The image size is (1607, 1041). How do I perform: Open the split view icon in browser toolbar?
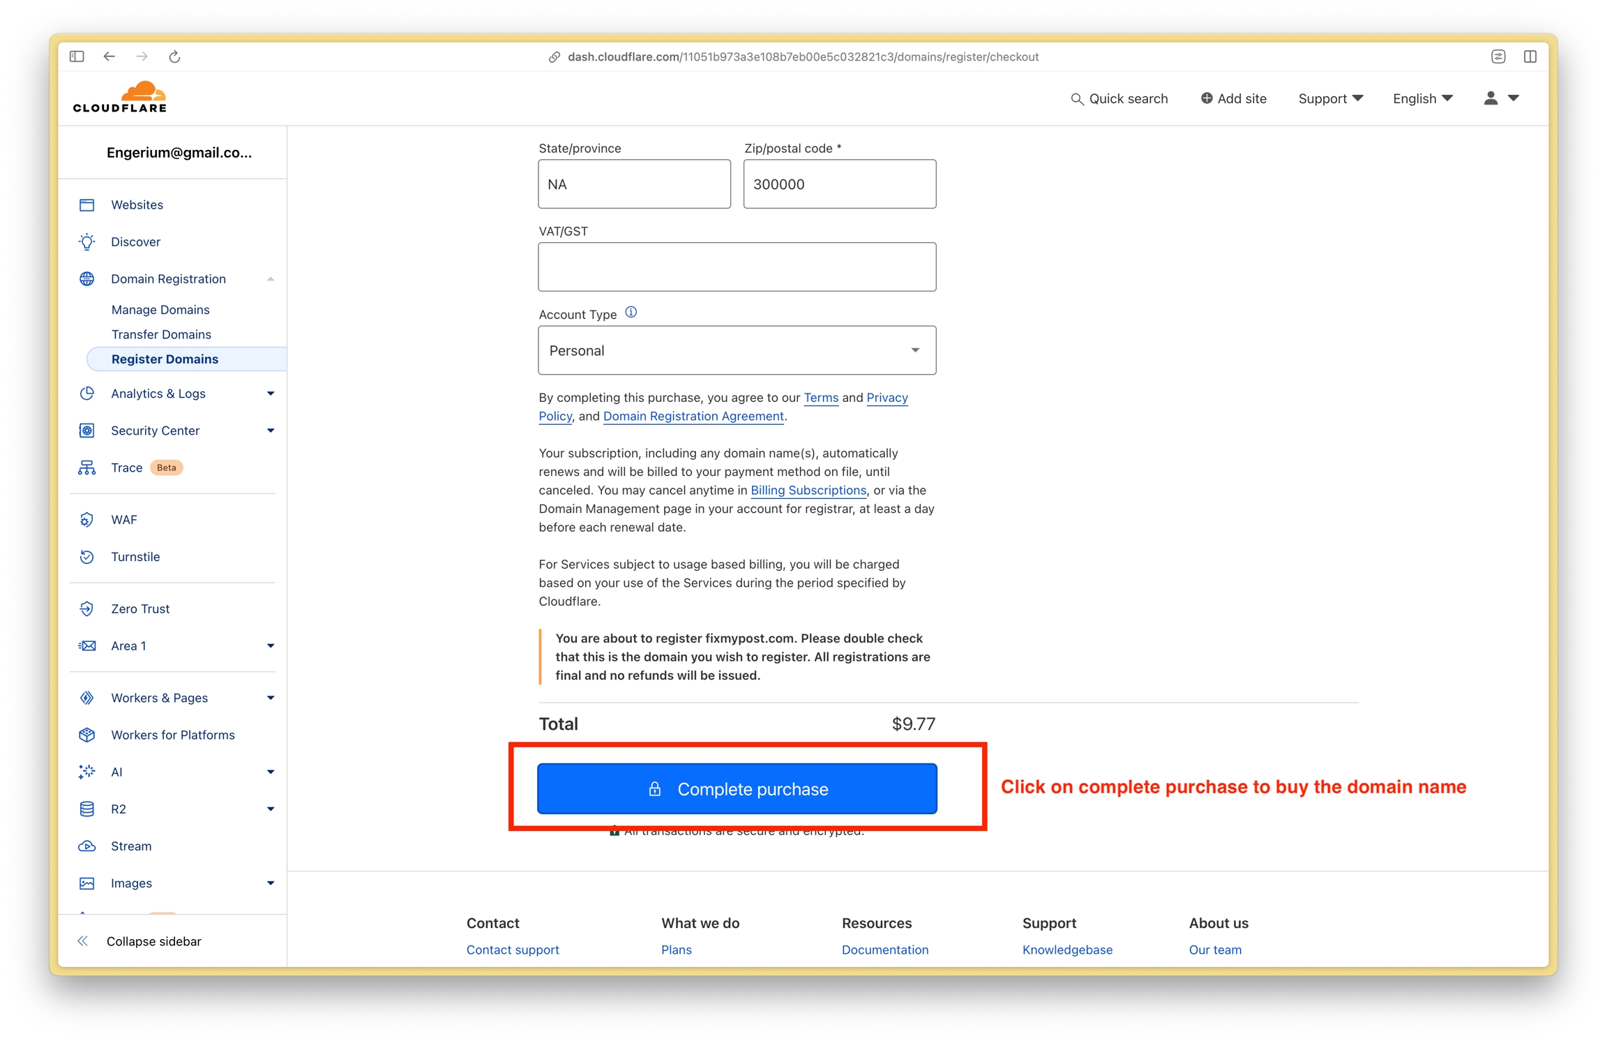(1530, 57)
